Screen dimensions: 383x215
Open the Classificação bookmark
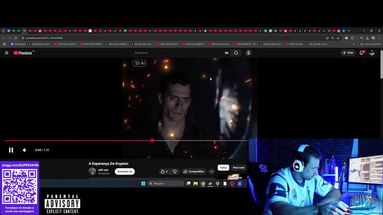point(18,44)
